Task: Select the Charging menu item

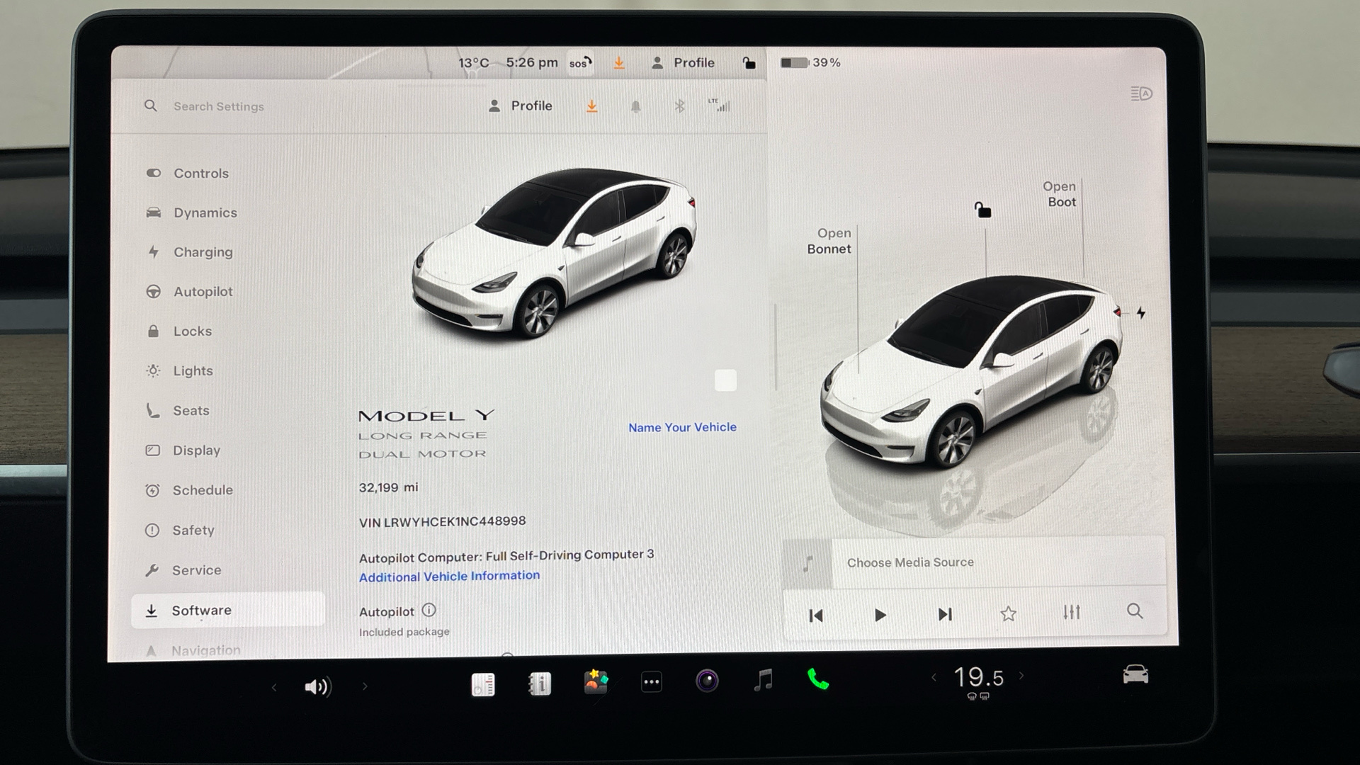Action: point(203,252)
